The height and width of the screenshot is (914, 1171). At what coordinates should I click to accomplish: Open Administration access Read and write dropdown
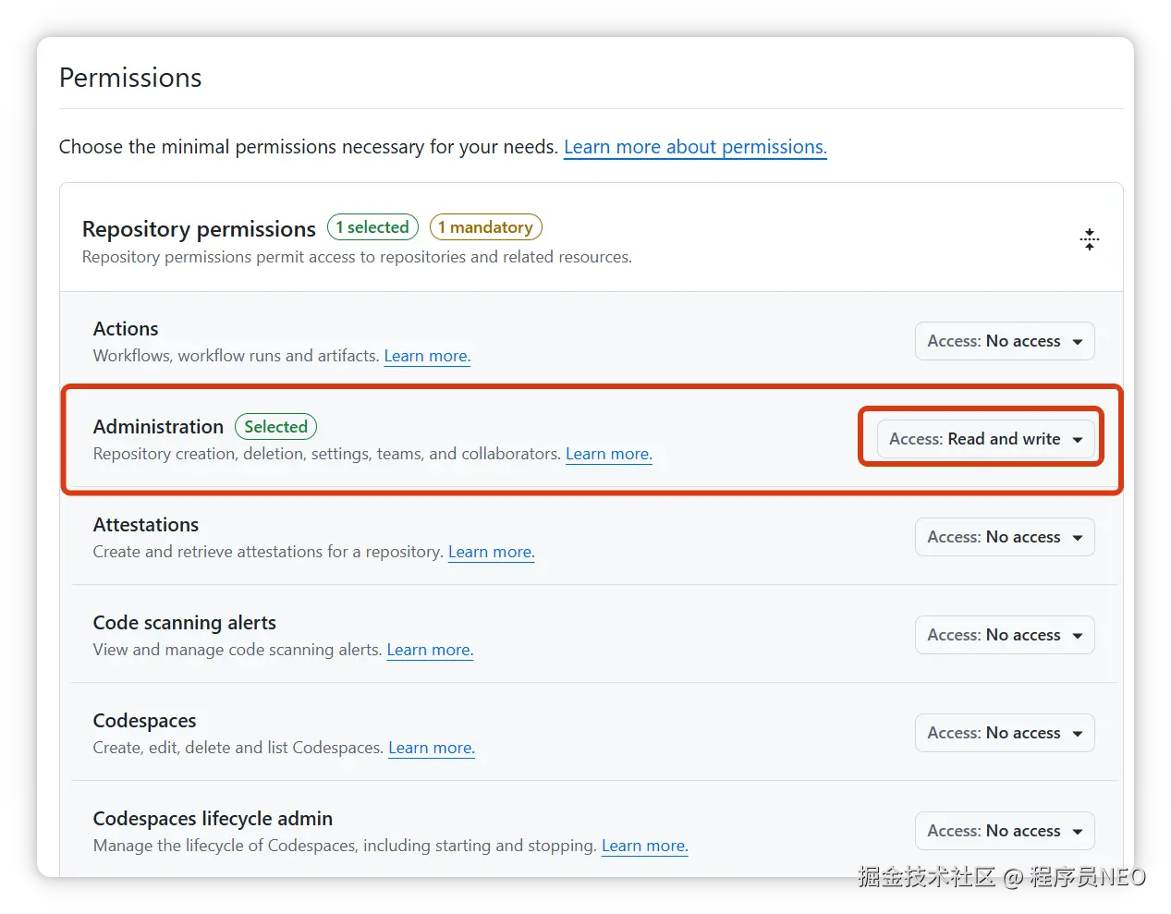(985, 439)
